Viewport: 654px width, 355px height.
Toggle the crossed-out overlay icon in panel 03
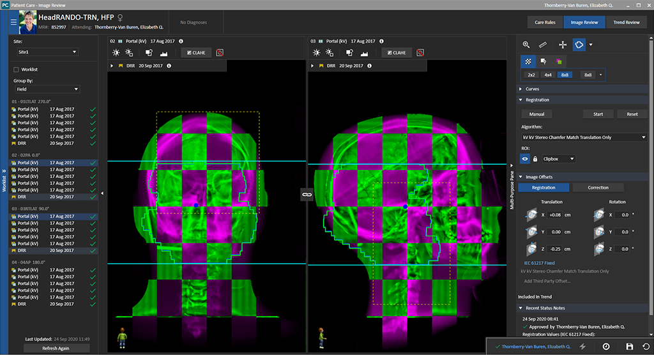tap(420, 52)
